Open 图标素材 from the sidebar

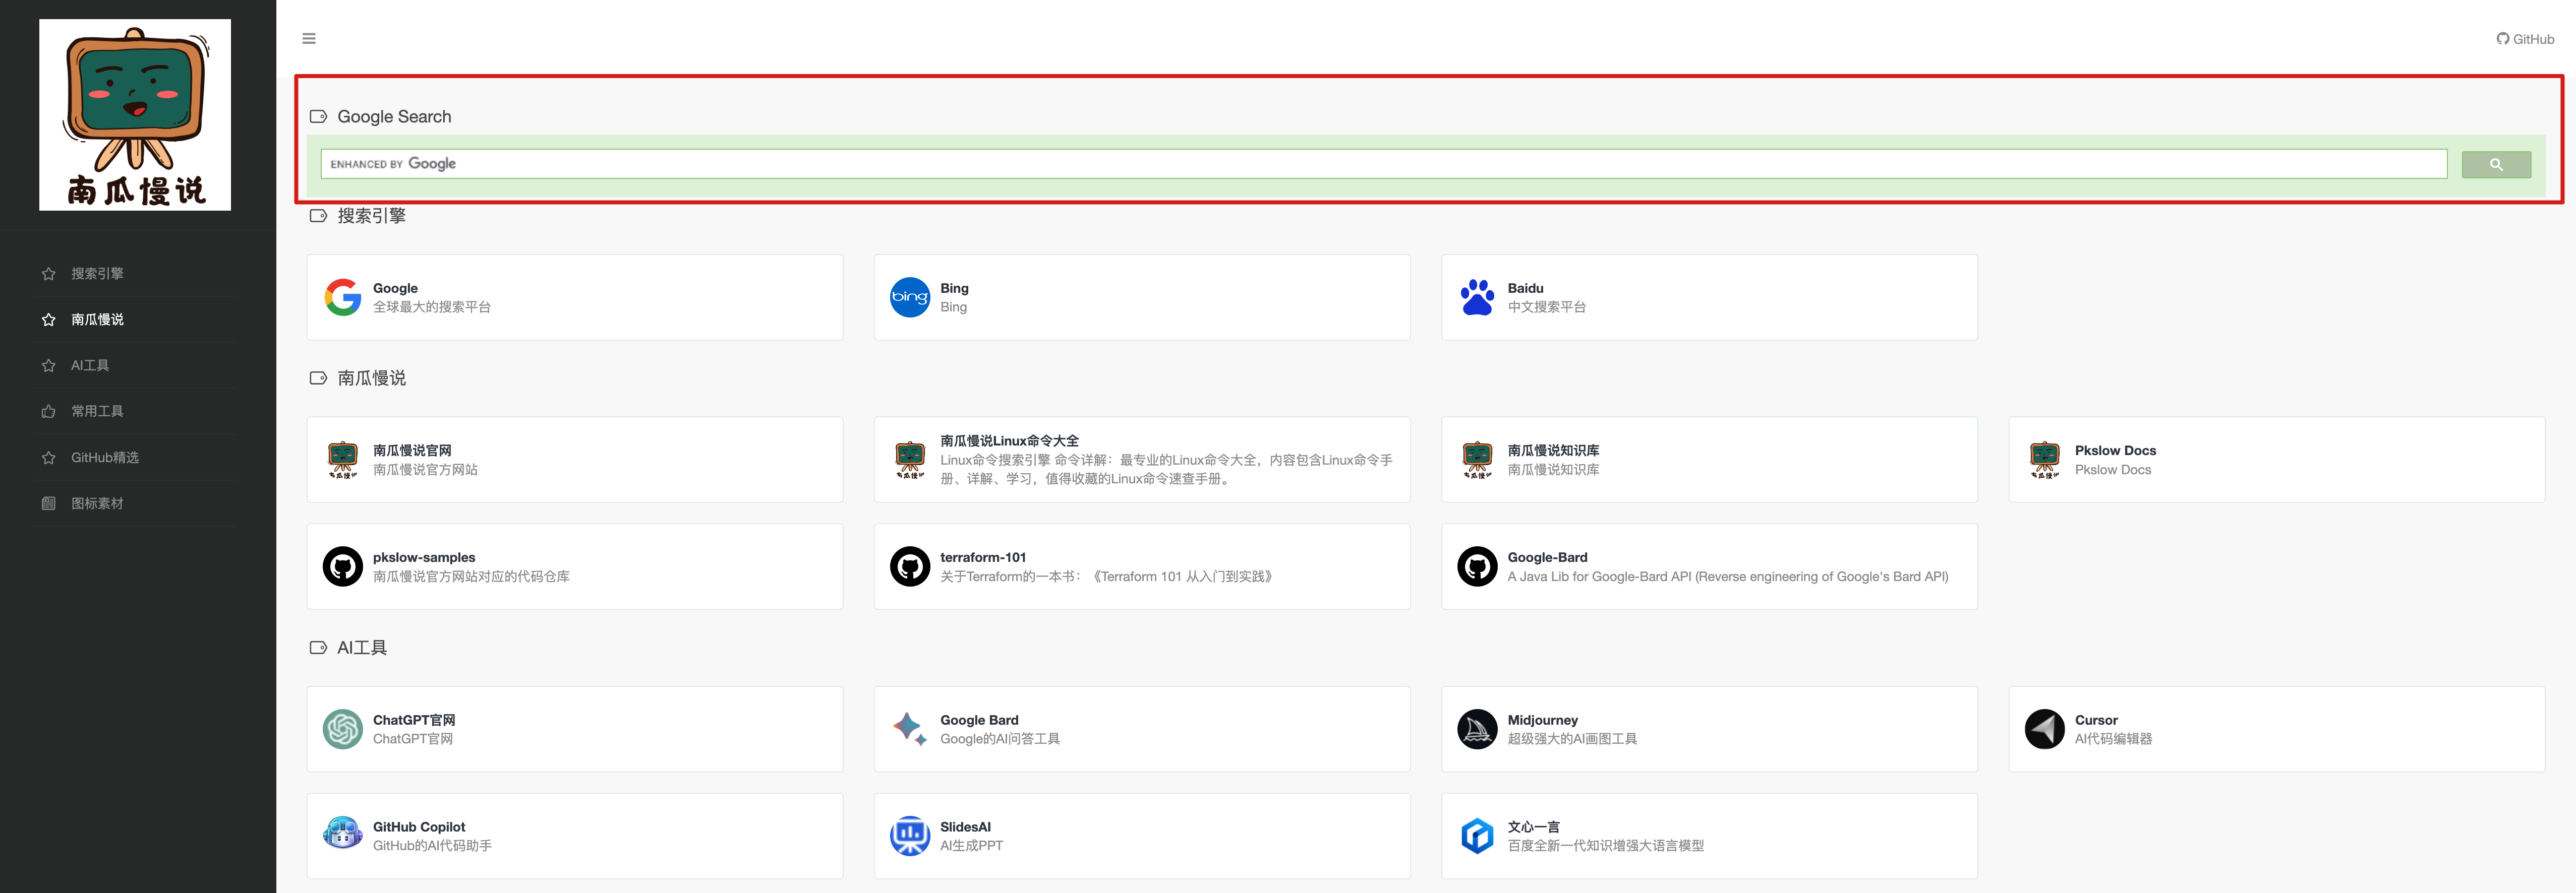point(97,503)
